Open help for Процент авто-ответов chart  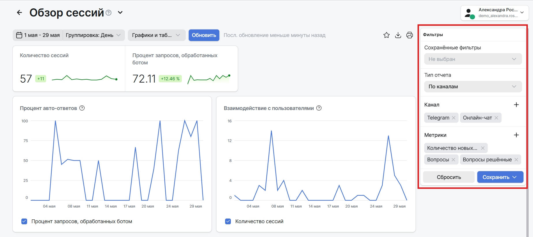(x=82, y=108)
